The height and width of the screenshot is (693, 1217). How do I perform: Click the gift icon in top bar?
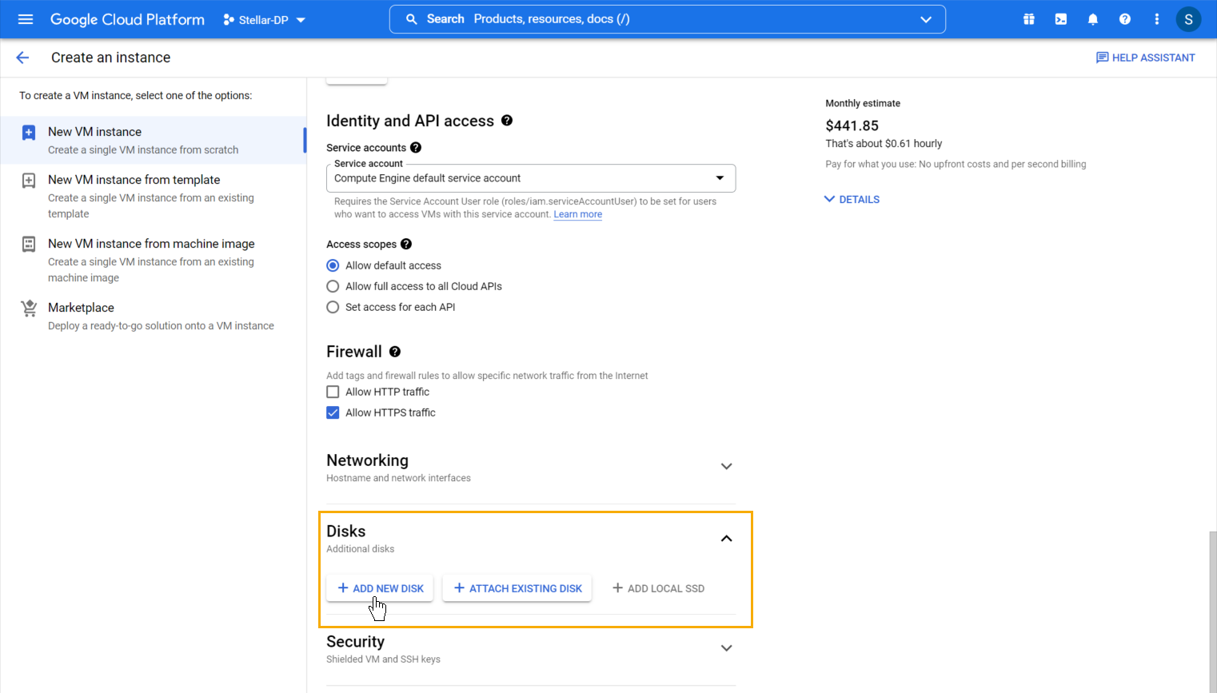1029,19
